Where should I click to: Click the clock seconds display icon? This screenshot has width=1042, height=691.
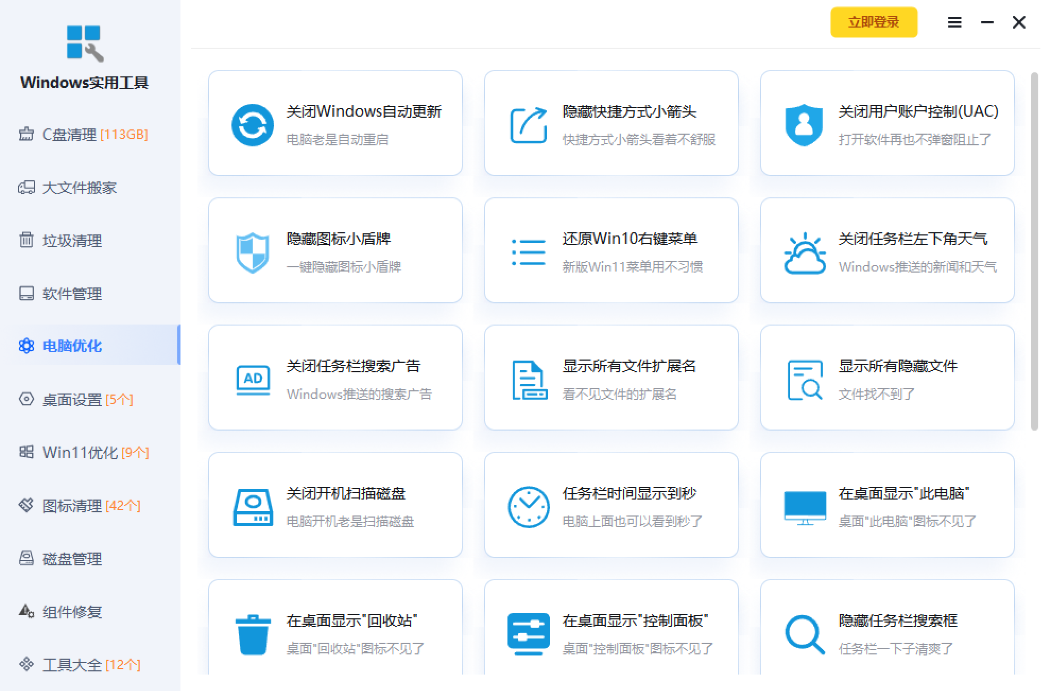[x=528, y=507]
